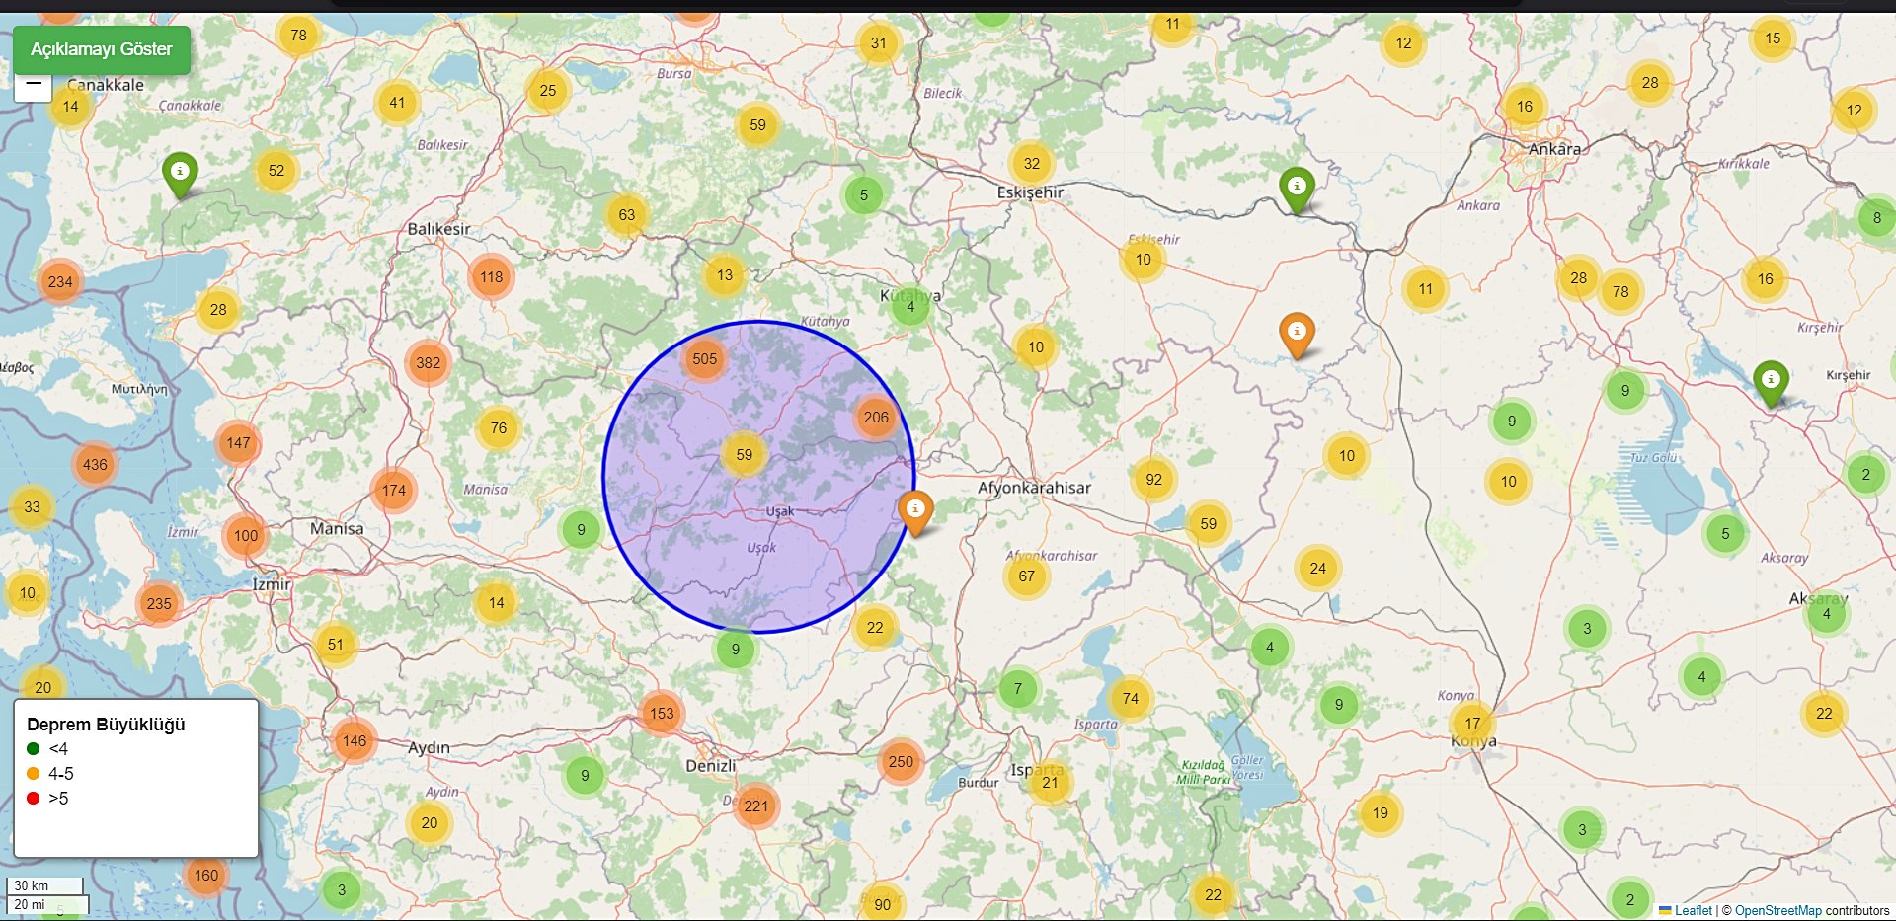Expand the 153 cluster northwest of Denizli
This screenshot has height=921, width=1896.
(x=662, y=713)
